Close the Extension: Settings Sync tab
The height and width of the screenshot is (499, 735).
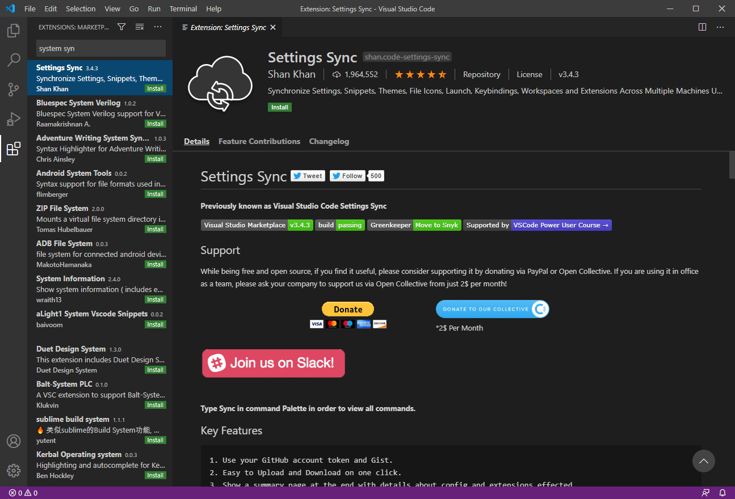(x=273, y=27)
